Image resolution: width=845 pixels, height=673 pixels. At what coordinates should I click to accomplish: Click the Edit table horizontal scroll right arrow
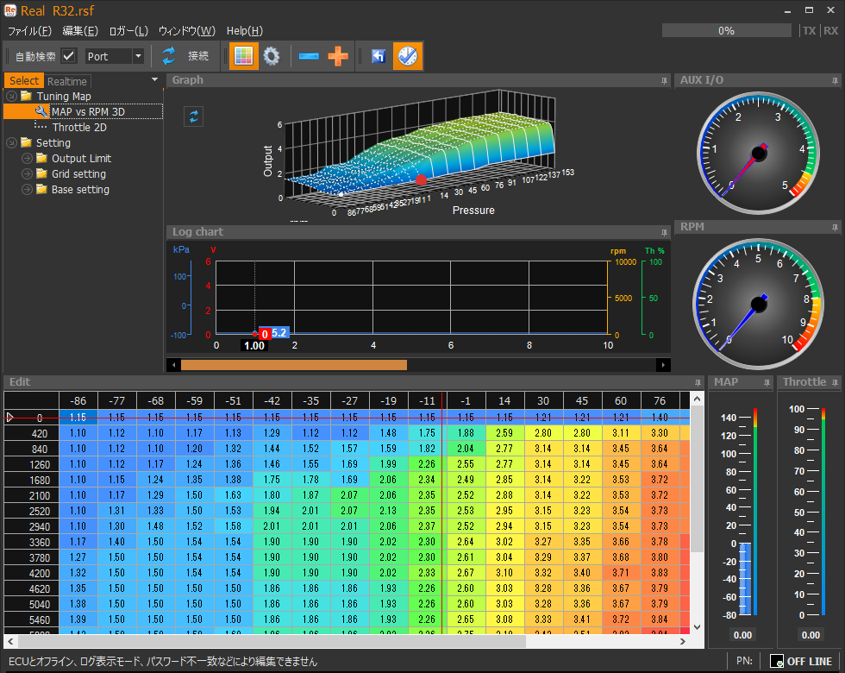(683, 641)
